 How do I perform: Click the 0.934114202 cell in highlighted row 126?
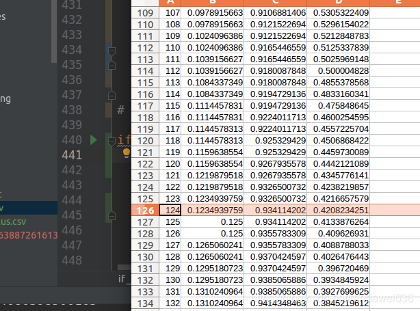[276, 210]
